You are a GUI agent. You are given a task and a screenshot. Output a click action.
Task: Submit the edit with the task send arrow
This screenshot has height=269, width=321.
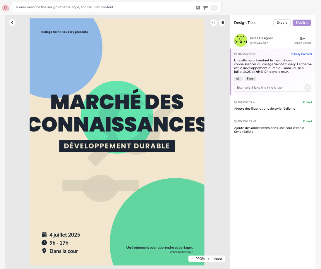(307, 87)
